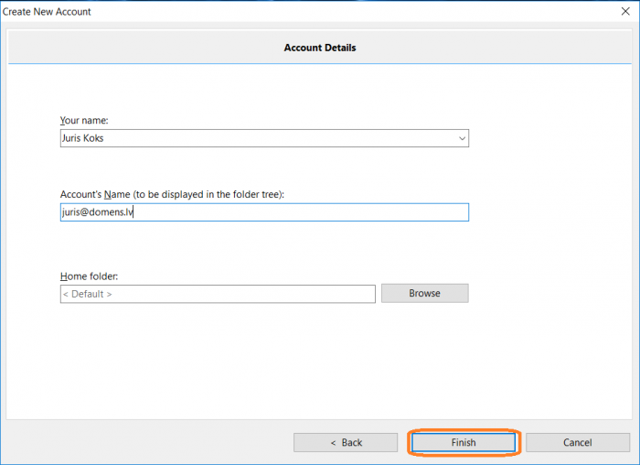This screenshot has height=465, width=640.
Task: Open the Browse button for Home folder
Action: [x=425, y=294]
